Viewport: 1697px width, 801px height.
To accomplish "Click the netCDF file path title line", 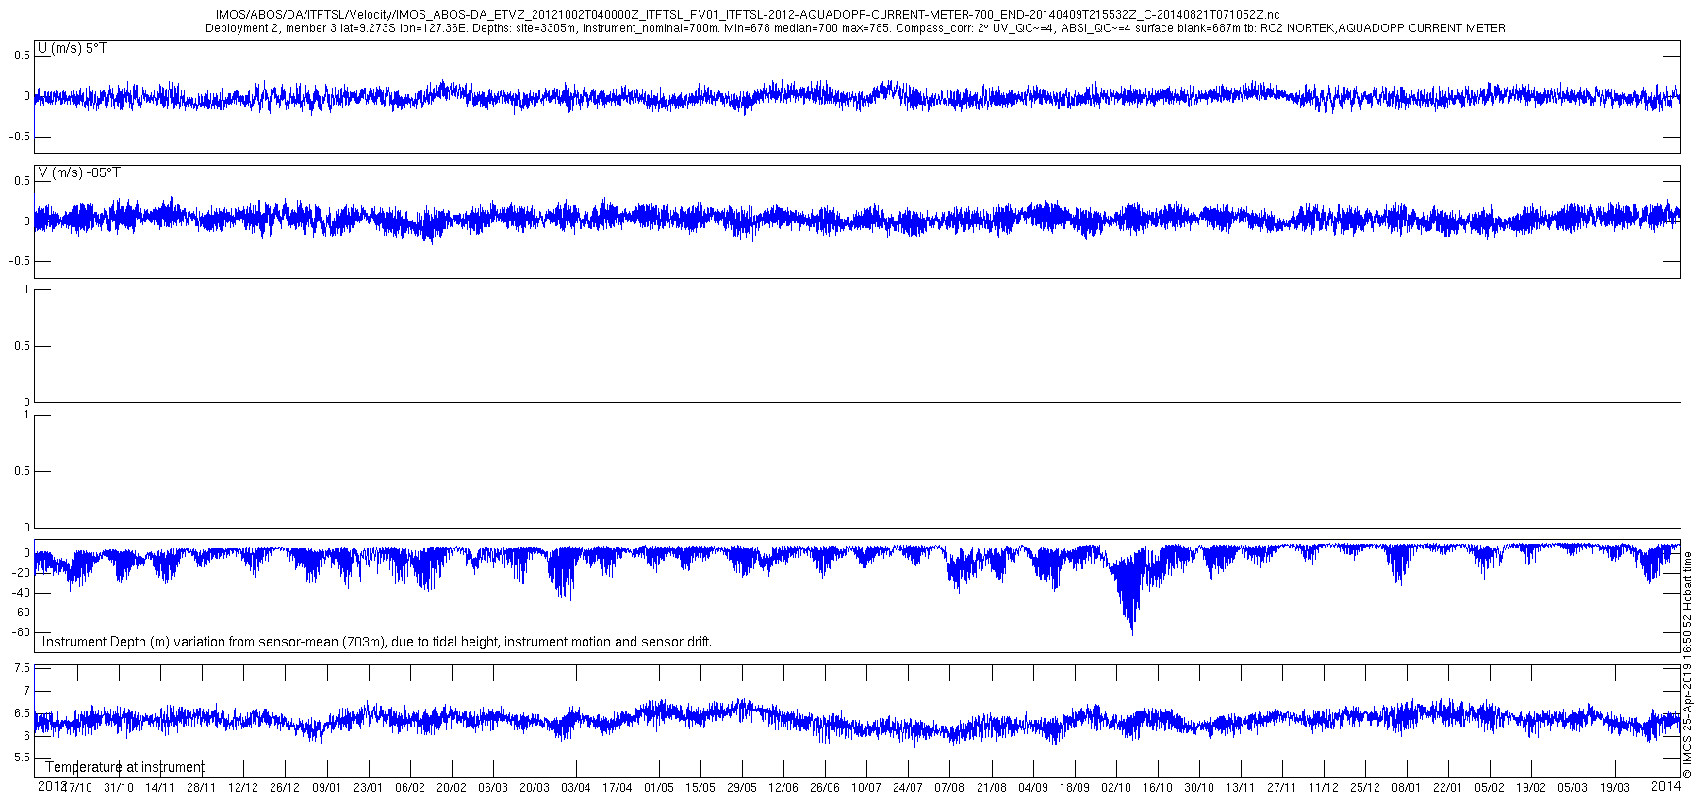I will (x=748, y=15).
